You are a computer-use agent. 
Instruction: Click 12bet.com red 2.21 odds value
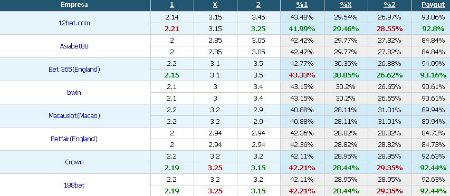pos(172,29)
